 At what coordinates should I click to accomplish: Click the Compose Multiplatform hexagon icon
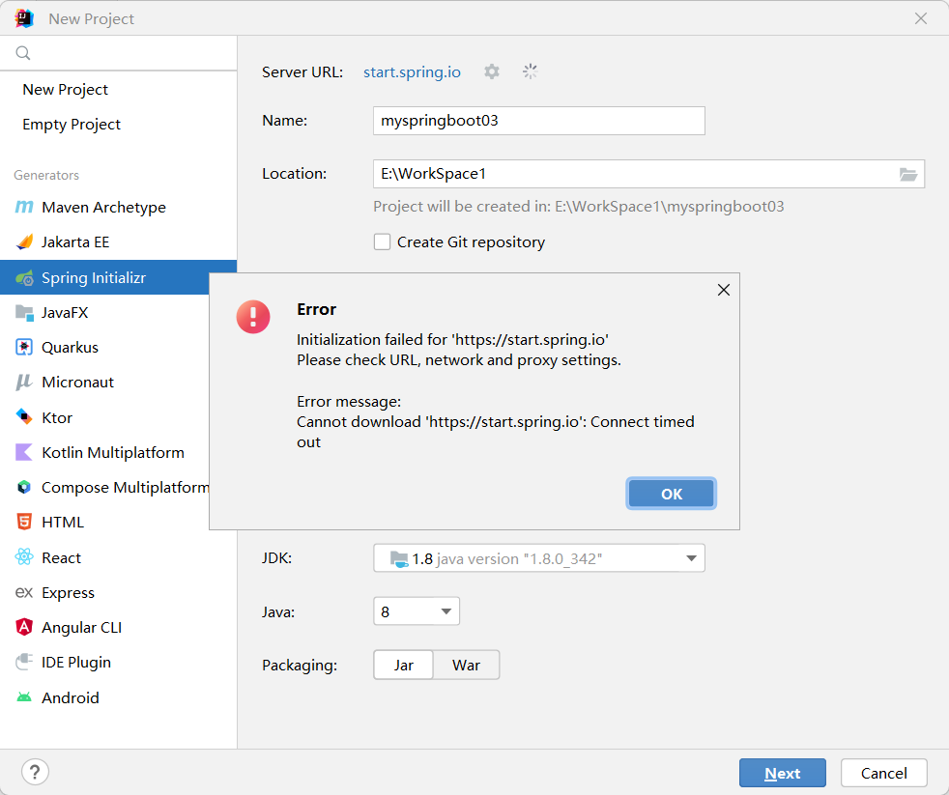pyautogui.click(x=24, y=487)
